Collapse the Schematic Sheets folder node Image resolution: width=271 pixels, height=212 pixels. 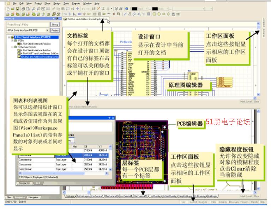pos(12,47)
